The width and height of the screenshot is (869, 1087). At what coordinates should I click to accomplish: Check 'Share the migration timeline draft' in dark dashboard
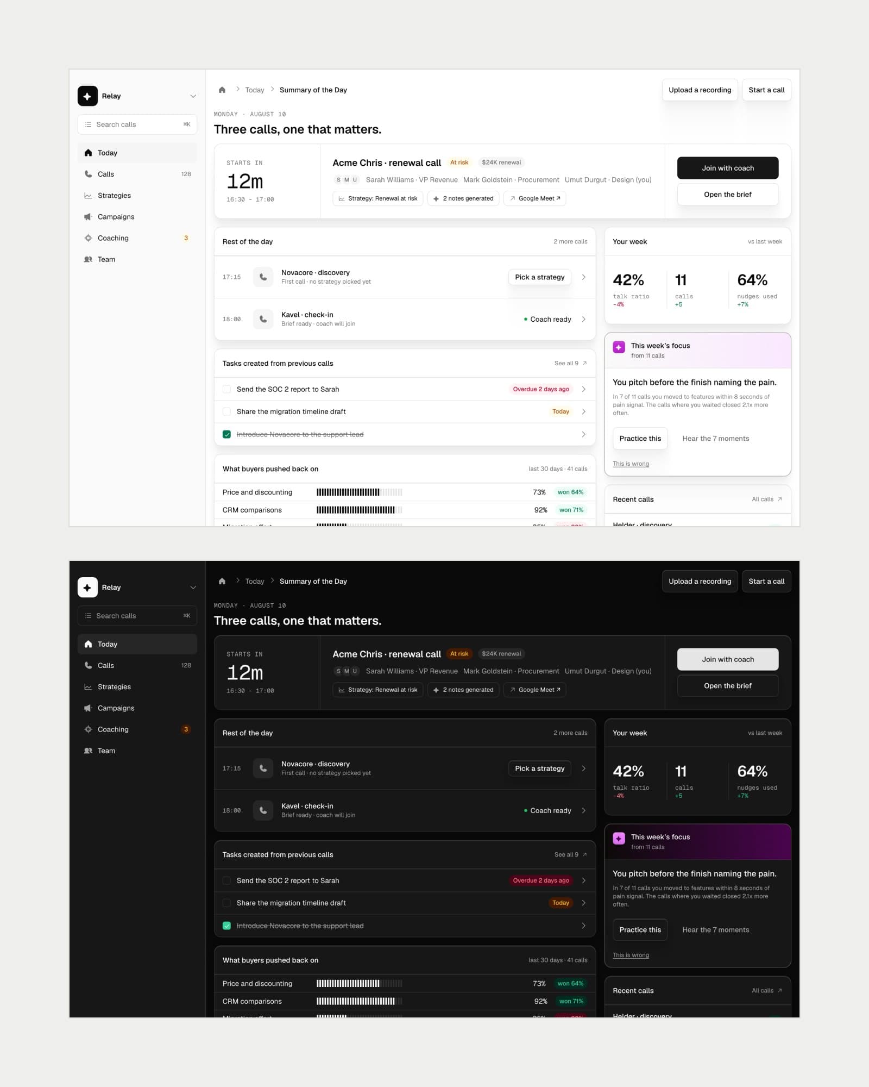tap(226, 903)
